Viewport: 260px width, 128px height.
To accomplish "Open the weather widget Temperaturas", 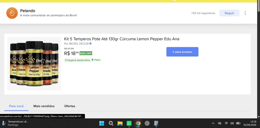I will pyautogui.click(x=15, y=123).
